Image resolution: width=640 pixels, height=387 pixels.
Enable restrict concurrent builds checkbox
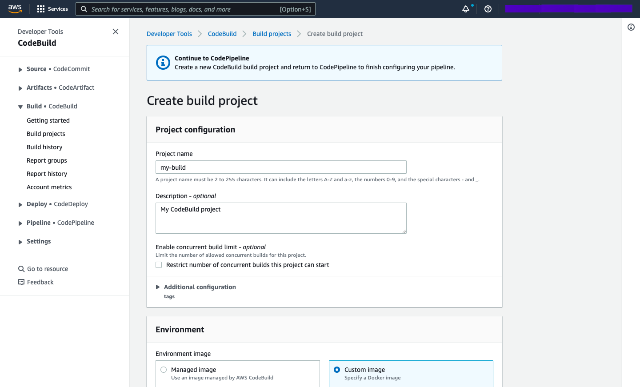coord(159,265)
